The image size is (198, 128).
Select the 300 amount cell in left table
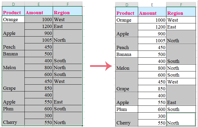(x=38, y=116)
